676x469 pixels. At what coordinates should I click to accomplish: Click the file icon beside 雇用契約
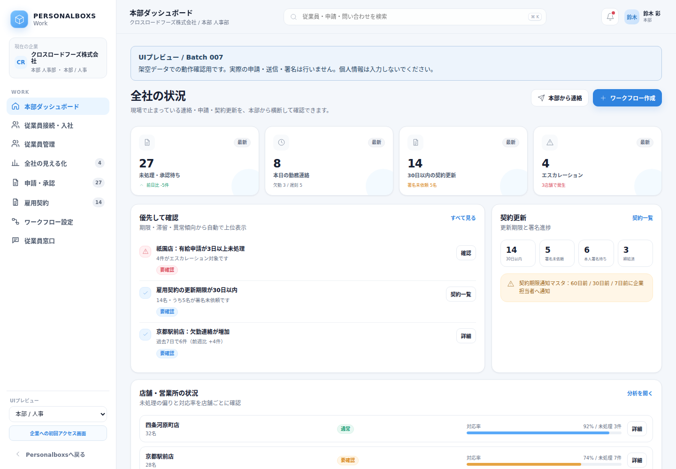15,203
